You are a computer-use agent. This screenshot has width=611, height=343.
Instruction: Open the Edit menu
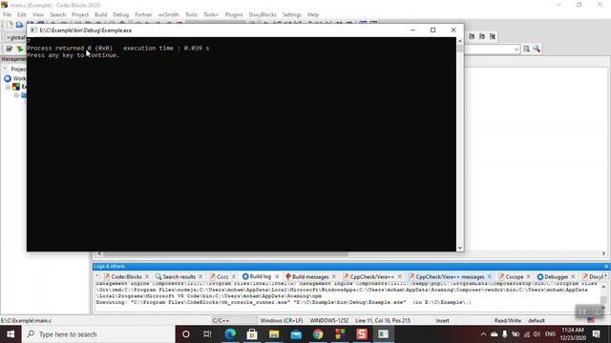point(22,15)
